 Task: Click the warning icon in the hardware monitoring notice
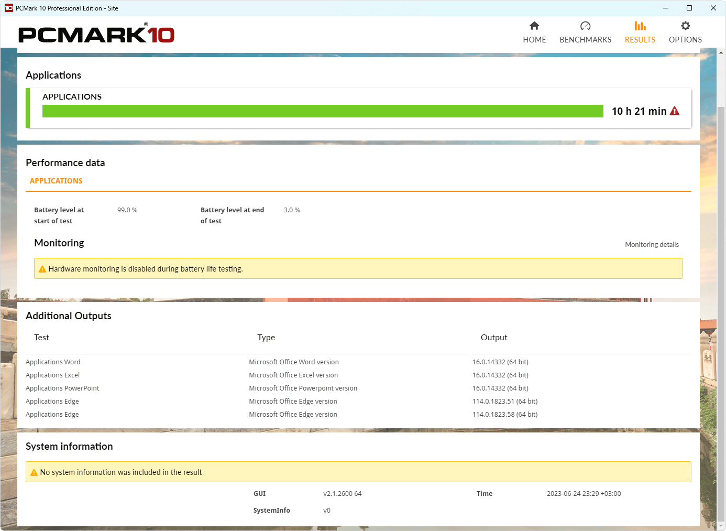pos(42,269)
